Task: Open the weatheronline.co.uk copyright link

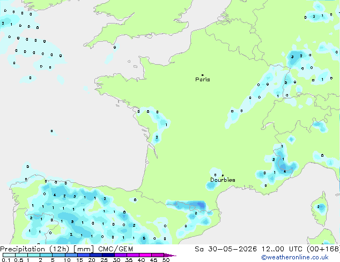Action: pos(295,257)
